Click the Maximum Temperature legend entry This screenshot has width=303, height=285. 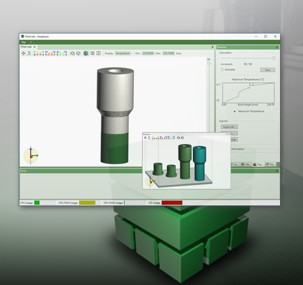[x=249, y=111]
